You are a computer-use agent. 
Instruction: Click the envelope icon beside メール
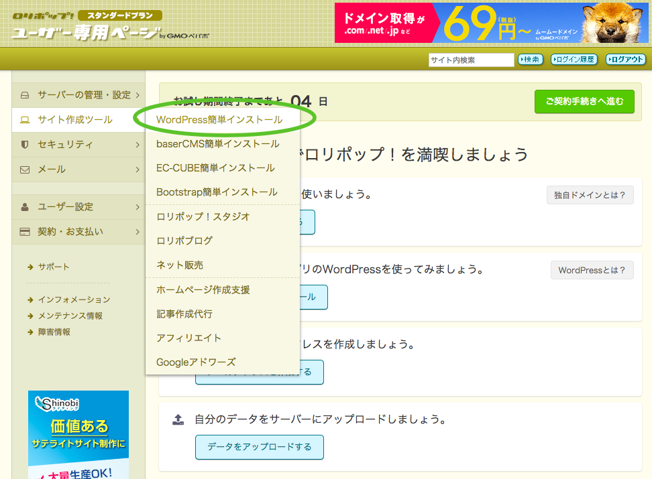point(25,169)
